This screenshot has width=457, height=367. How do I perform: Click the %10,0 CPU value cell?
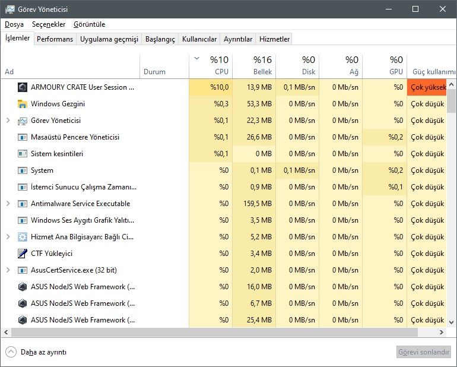(x=211, y=87)
